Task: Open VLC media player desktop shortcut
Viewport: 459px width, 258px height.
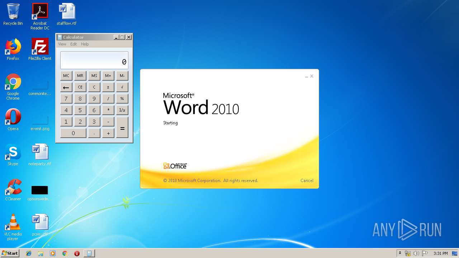Action: click(x=13, y=227)
